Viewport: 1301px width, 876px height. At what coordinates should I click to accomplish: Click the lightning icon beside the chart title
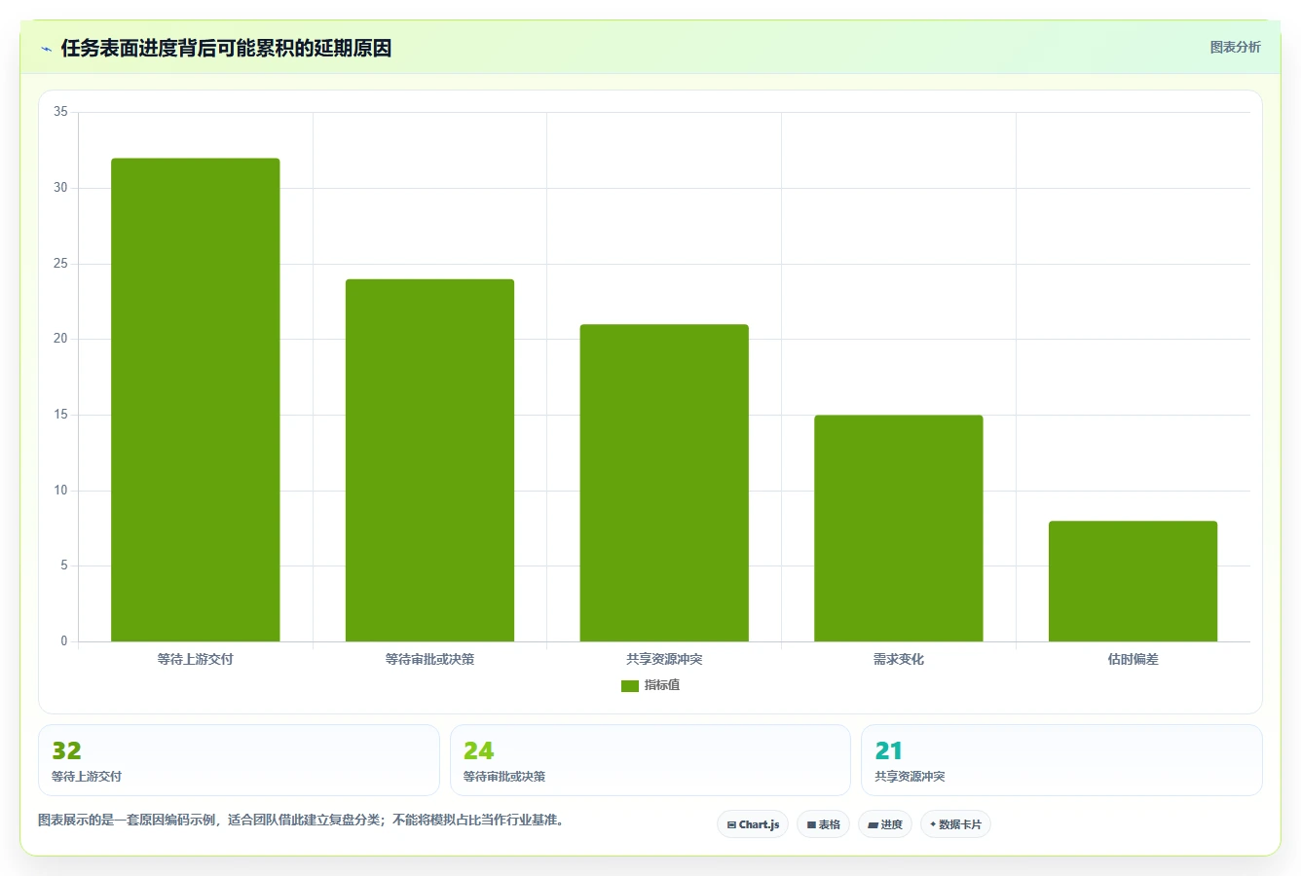(x=46, y=49)
